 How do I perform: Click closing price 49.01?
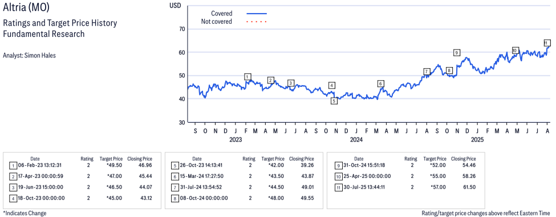click(307, 187)
